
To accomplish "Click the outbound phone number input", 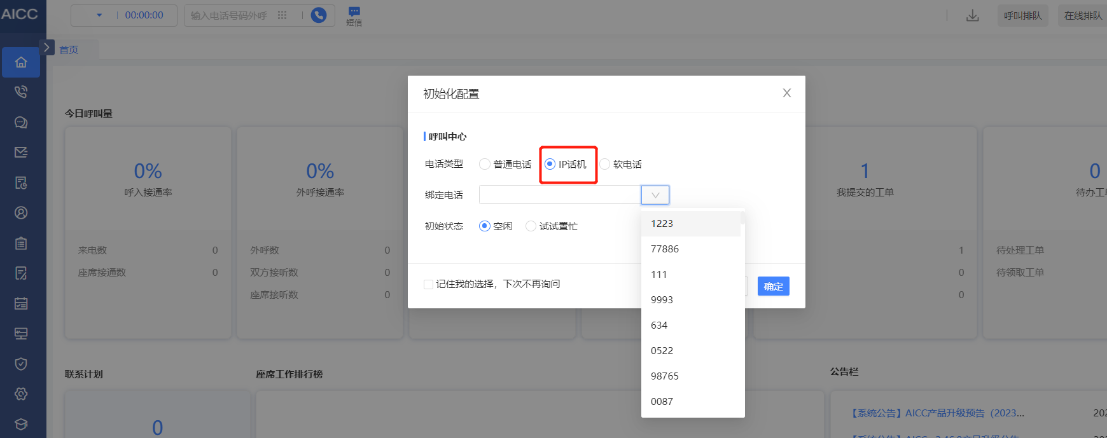I will point(229,15).
